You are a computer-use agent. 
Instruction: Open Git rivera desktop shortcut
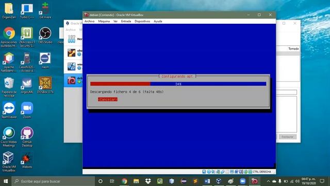click(45, 10)
